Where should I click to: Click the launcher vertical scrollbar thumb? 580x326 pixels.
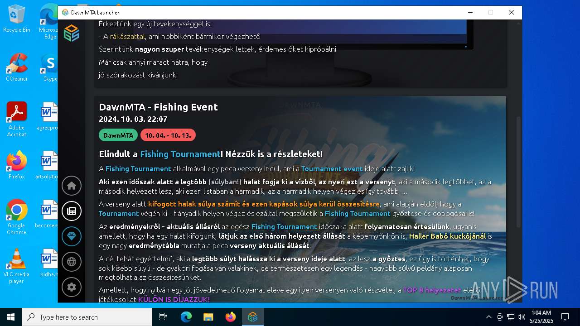coord(519,171)
